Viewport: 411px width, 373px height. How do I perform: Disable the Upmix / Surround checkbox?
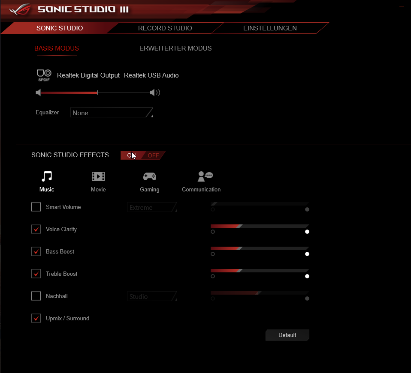click(36, 318)
